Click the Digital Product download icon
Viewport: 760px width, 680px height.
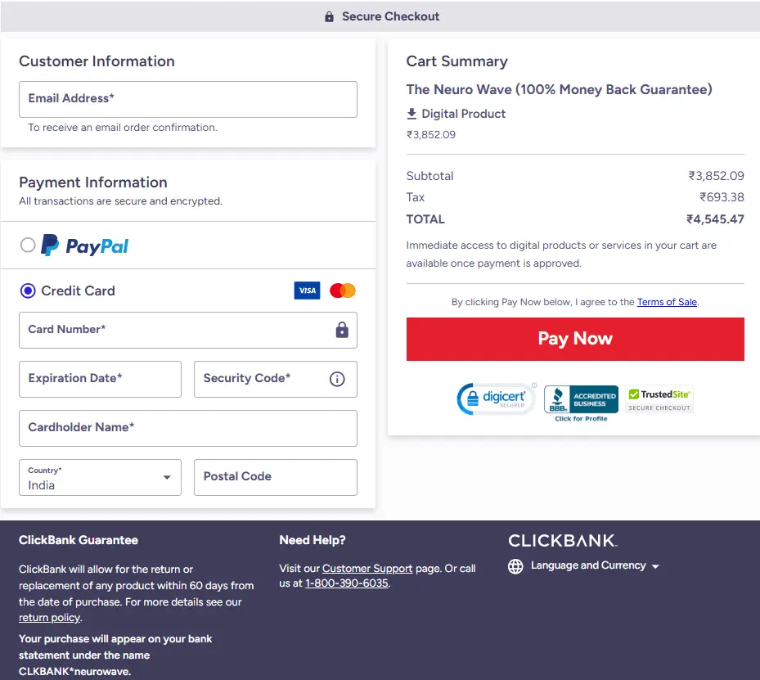(413, 114)
